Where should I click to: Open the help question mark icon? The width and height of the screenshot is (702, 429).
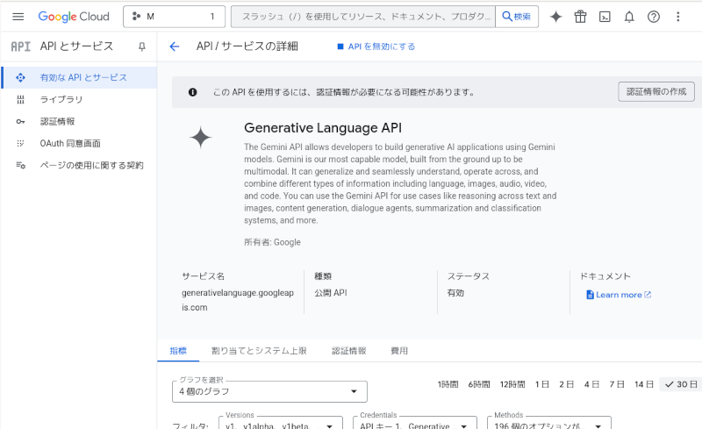654,17
